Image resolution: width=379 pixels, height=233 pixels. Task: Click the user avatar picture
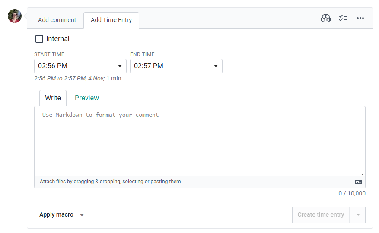point(15,16)
